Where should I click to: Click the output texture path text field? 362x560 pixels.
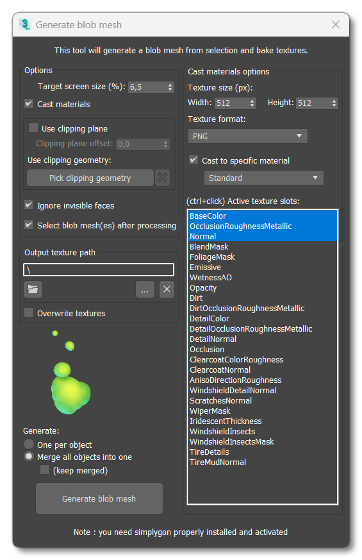pyautogui.click(x=99, y=269)
